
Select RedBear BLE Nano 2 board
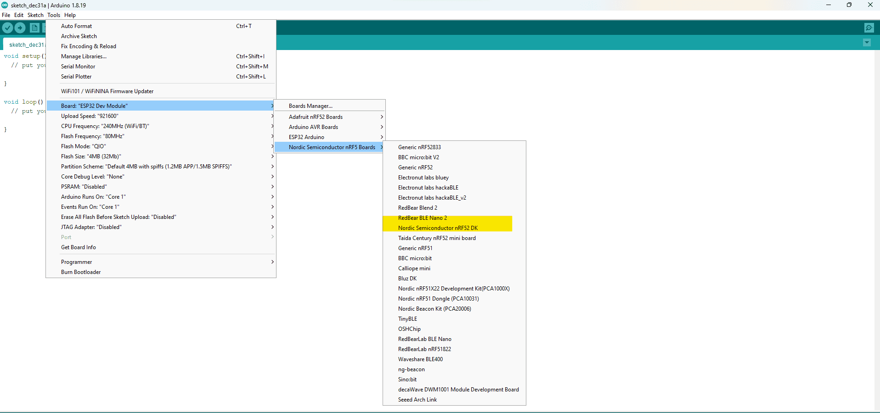pyautogui.click(x=454, y=218)
